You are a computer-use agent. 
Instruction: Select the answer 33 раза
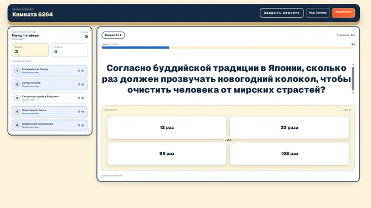290,127
